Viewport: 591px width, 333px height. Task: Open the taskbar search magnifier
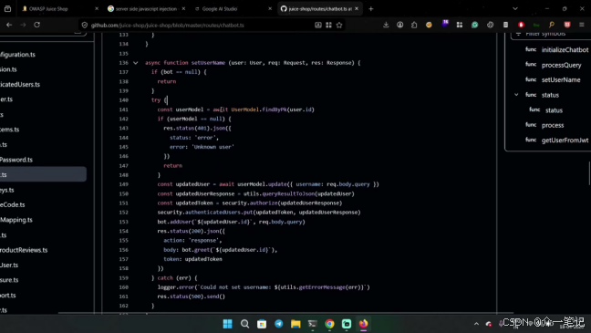click(244, 324)
